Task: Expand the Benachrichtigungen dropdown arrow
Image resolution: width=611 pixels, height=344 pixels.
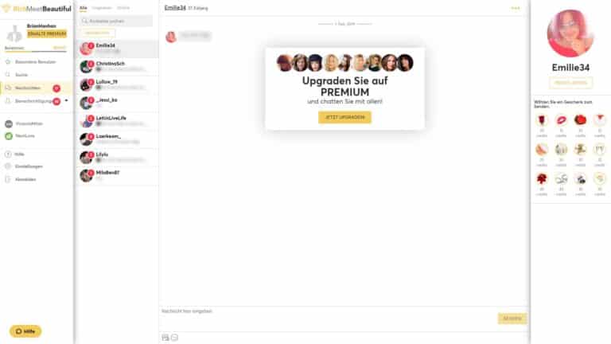Action: [66, 100]
